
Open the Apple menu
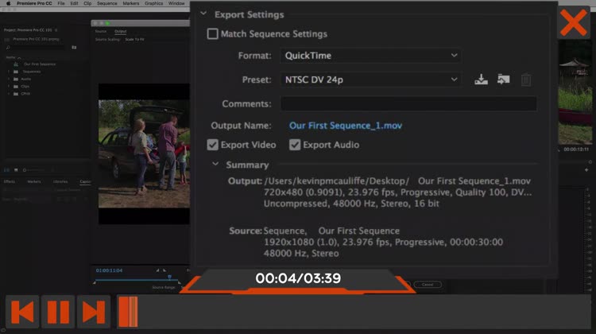(7, 3)
